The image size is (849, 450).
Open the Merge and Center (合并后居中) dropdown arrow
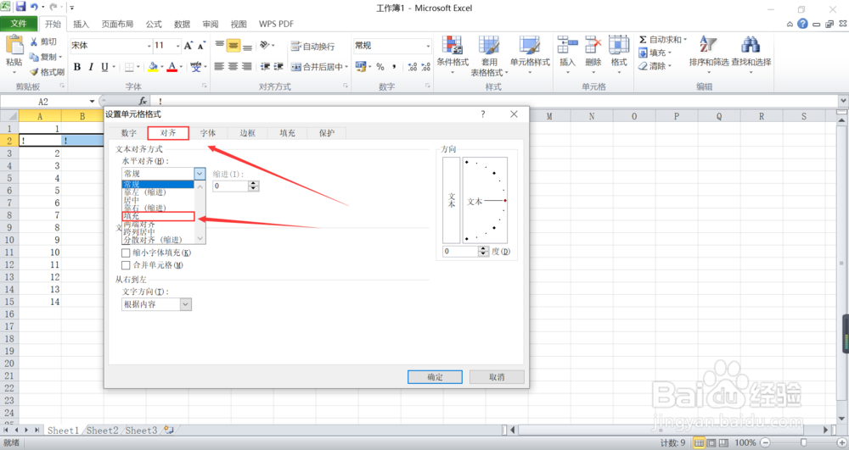coord(346,67)
